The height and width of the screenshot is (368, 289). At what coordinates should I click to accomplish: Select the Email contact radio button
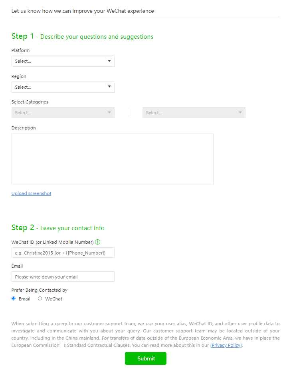pos(14,298)
